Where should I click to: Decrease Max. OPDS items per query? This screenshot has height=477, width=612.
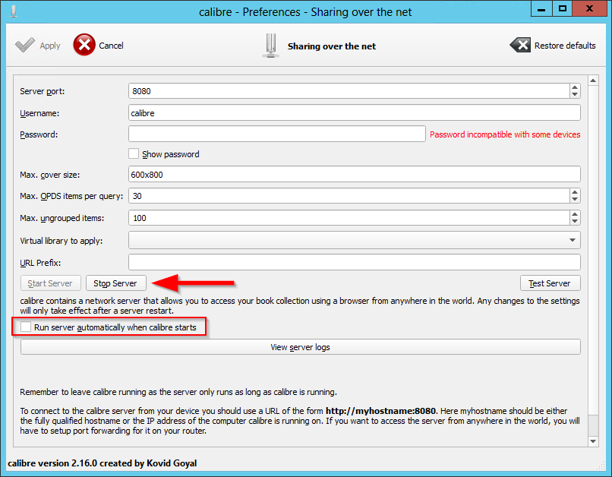[x=575, y=199]
